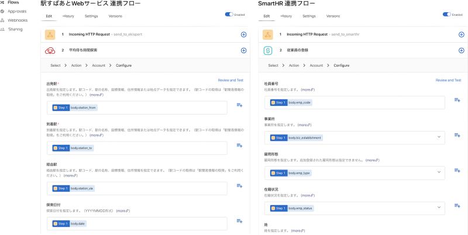Add step after send_to_ekispert request
This screenshot has width=468, height=235.
[x=243, y=34]
